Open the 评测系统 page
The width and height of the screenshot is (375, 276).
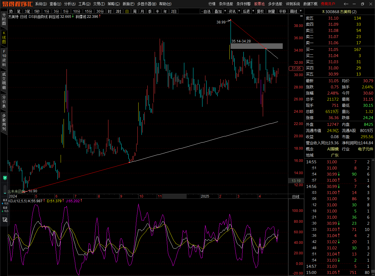click(x=293, y=4)
